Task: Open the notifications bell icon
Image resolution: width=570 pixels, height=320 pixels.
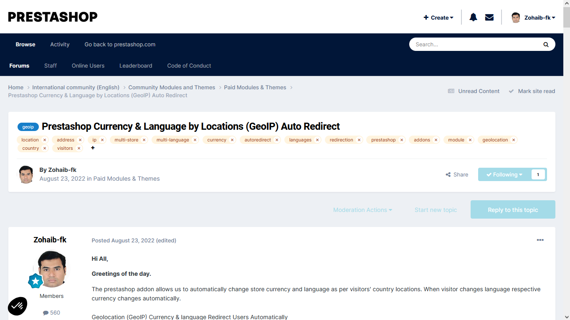Action: click(473, 18)
